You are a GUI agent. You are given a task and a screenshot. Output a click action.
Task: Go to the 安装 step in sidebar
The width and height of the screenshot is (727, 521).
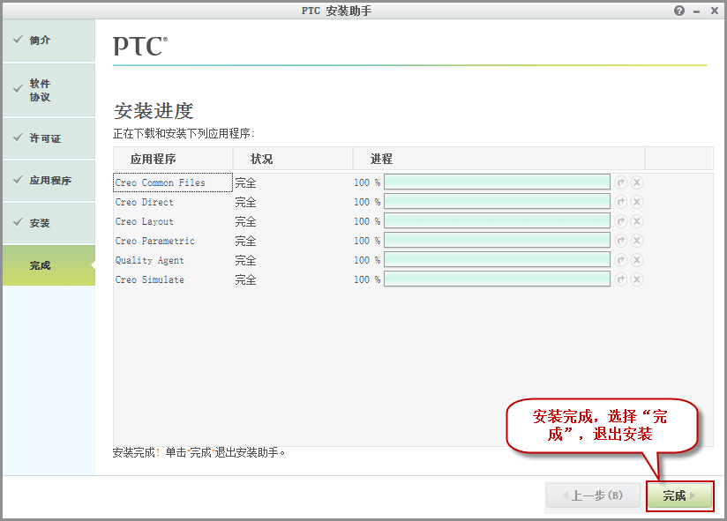49,223
